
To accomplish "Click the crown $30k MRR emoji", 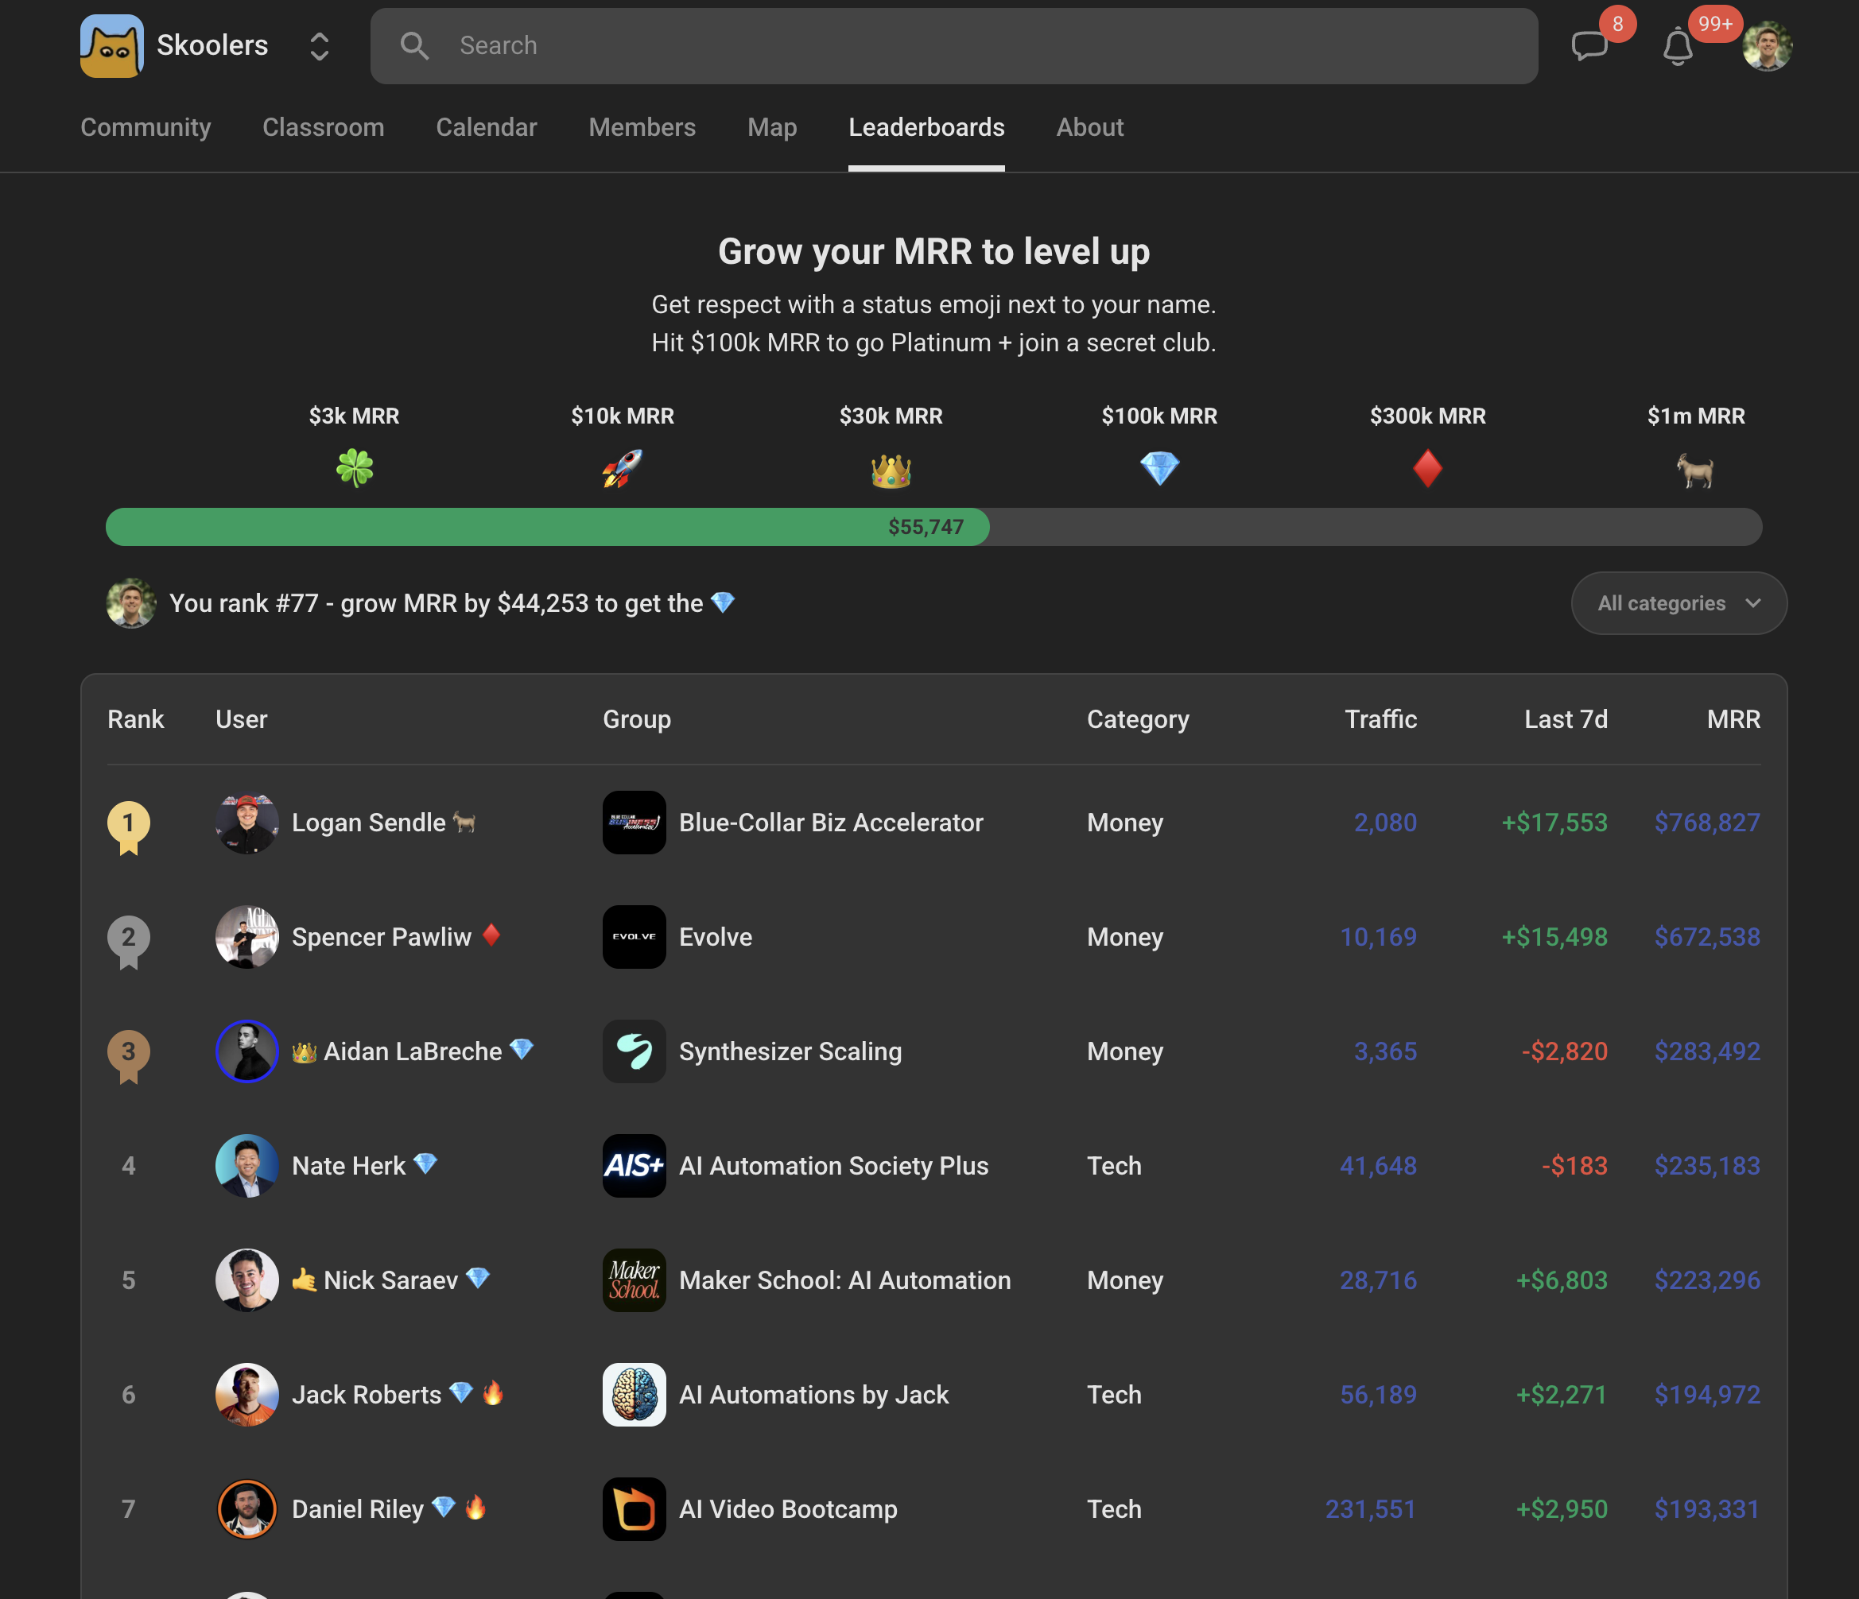I will 891,469.
